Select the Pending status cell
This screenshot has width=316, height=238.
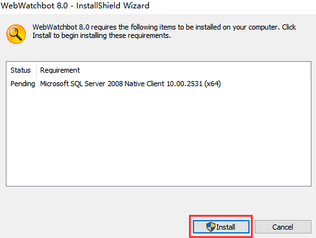pyautogui.click(x=23, y=84)
